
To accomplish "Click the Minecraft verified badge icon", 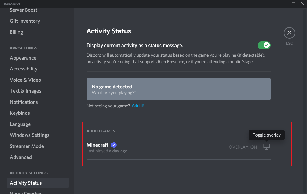I will 114,145.
